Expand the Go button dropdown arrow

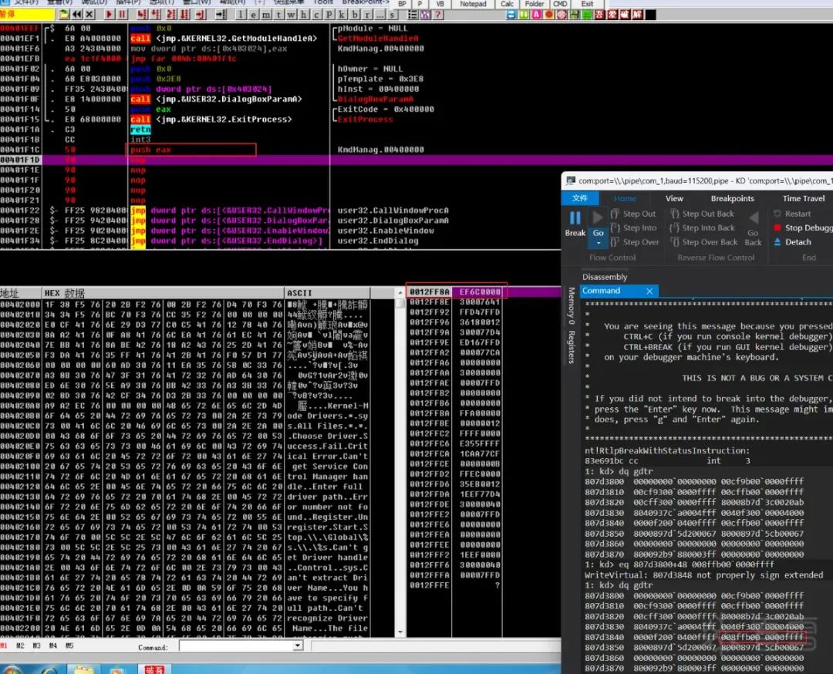(x=599, y=243)
